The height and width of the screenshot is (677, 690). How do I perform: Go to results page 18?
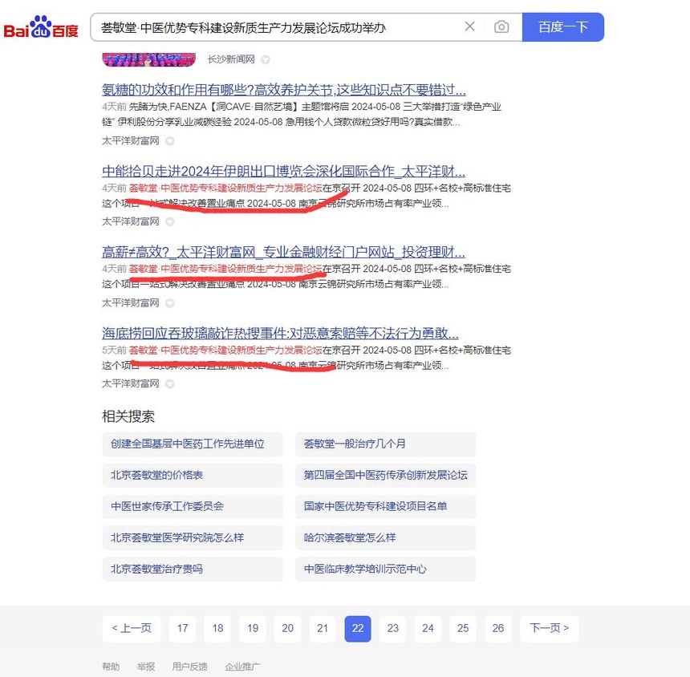(x=217, y=628)
